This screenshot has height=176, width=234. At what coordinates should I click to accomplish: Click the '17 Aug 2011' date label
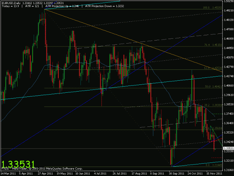[139, 173]
